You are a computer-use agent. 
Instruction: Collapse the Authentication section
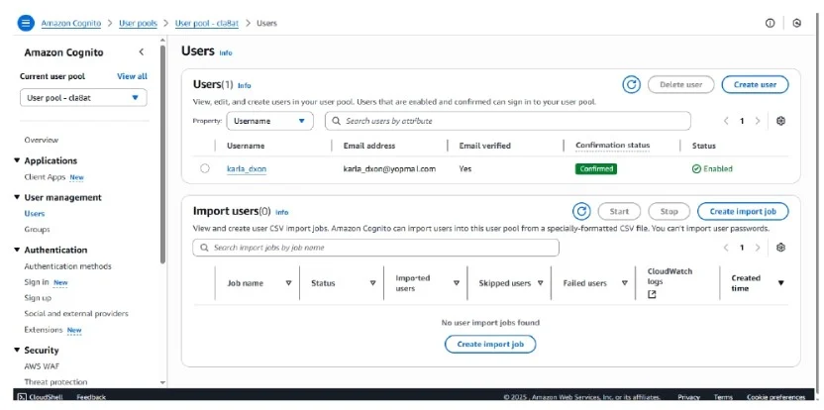coord(18,250)
